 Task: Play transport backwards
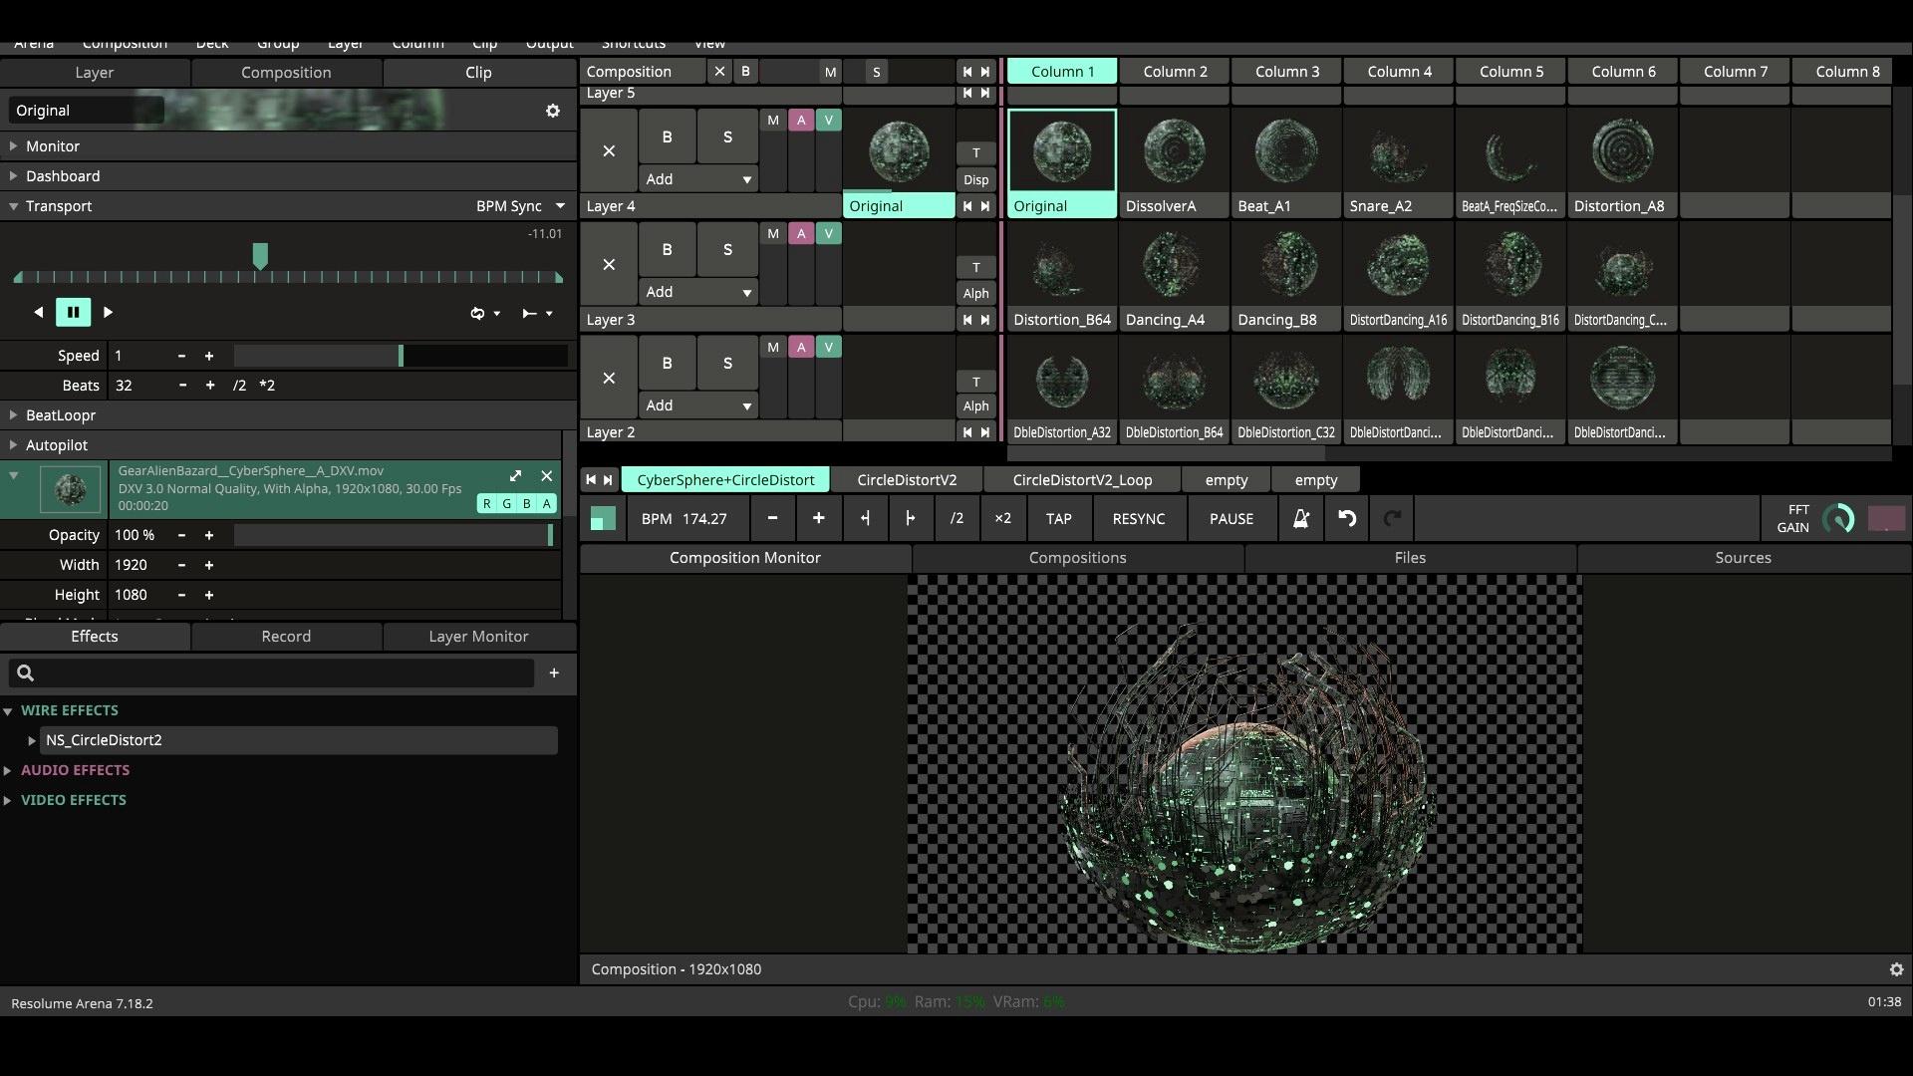coord(38,312)
